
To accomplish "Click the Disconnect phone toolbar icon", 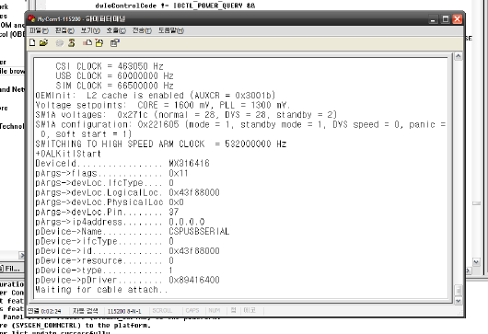I will [x=72, y=43].
